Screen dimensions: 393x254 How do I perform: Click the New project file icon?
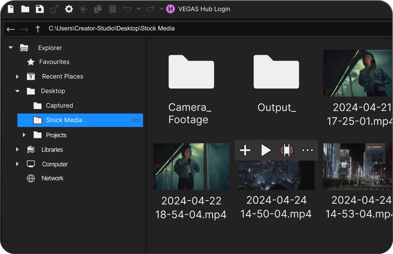point(11,9)
